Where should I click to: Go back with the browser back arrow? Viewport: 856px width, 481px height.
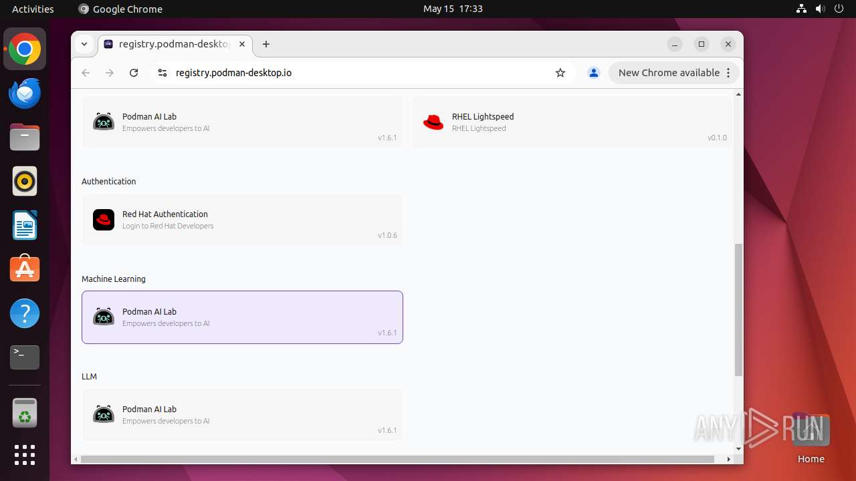coord(86,73)
